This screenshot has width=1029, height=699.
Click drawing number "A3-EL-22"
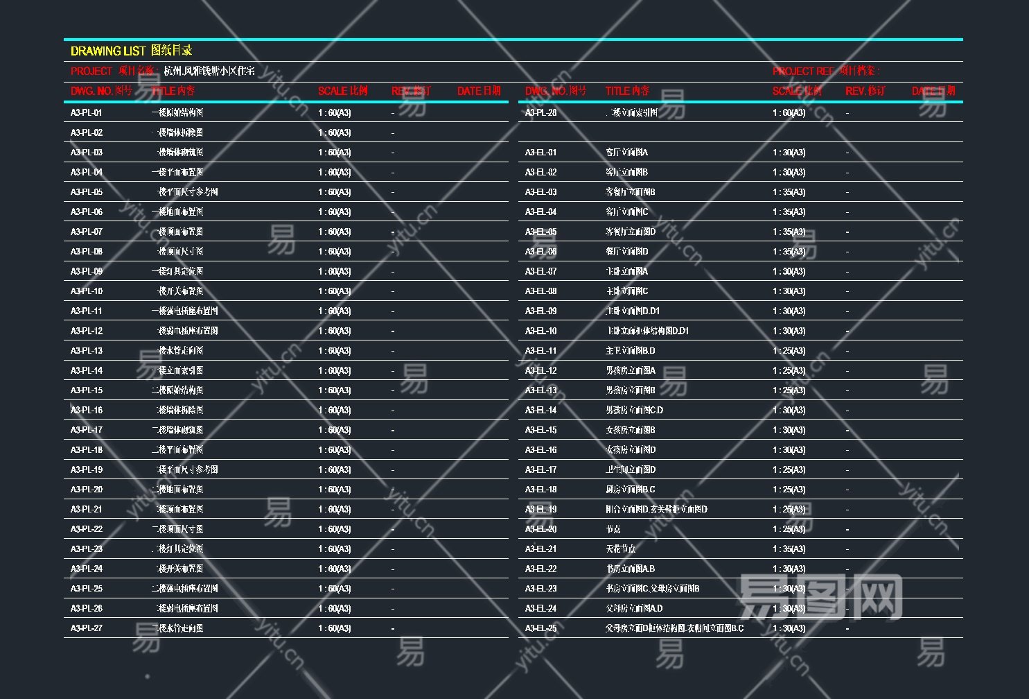coord(541,569)
